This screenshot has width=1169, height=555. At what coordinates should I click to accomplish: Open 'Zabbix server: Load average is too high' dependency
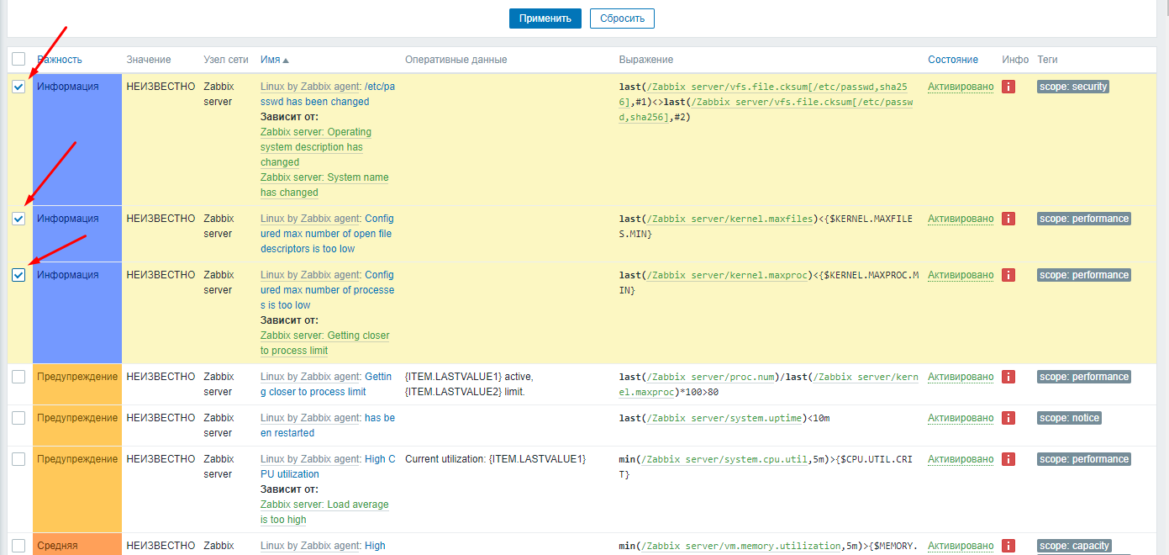(x=324, y=505)
